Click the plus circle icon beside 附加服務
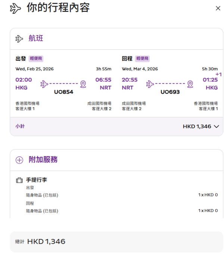The image size is (224, 261). [19, 160]
